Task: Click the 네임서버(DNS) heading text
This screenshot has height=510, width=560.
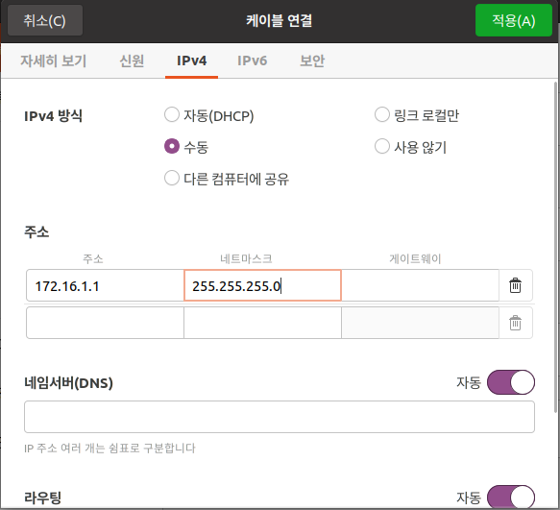Action: tap(68, 383)
